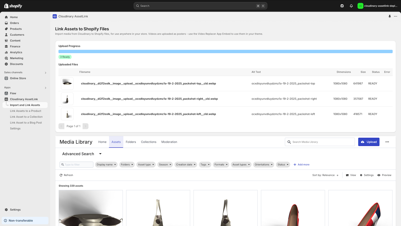Image resolution: width=401 pixels, height=226 pixels.
Task: Open Media Library Settings gear
Action: coord(367,175)
